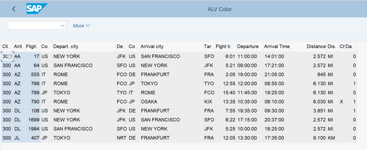Image resolution: width=367 pixels, height=150 pixels.
Task: Select flight number 1699 cell
Action: coord(33,119)
